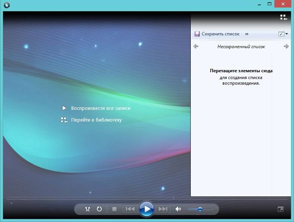Start playback with the large Play button
Image resolution: width=294 pixels, height=222 pixels.
[x=147, y=209]
